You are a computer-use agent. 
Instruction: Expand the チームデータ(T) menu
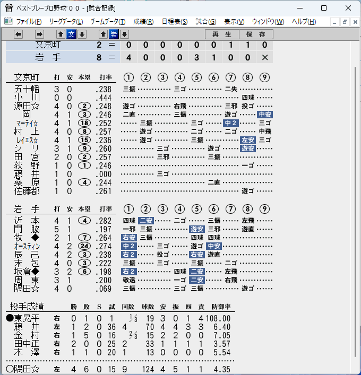tap(108, 22)
